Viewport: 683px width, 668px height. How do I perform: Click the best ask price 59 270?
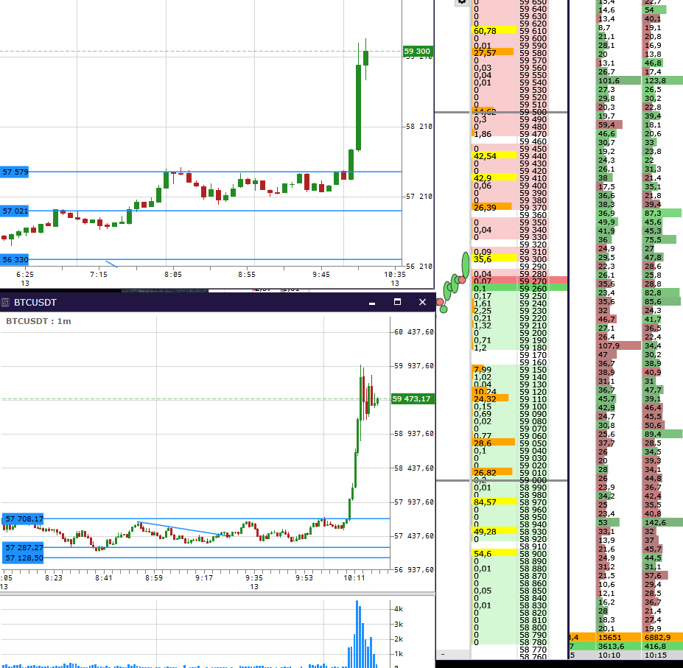[533, 281]
